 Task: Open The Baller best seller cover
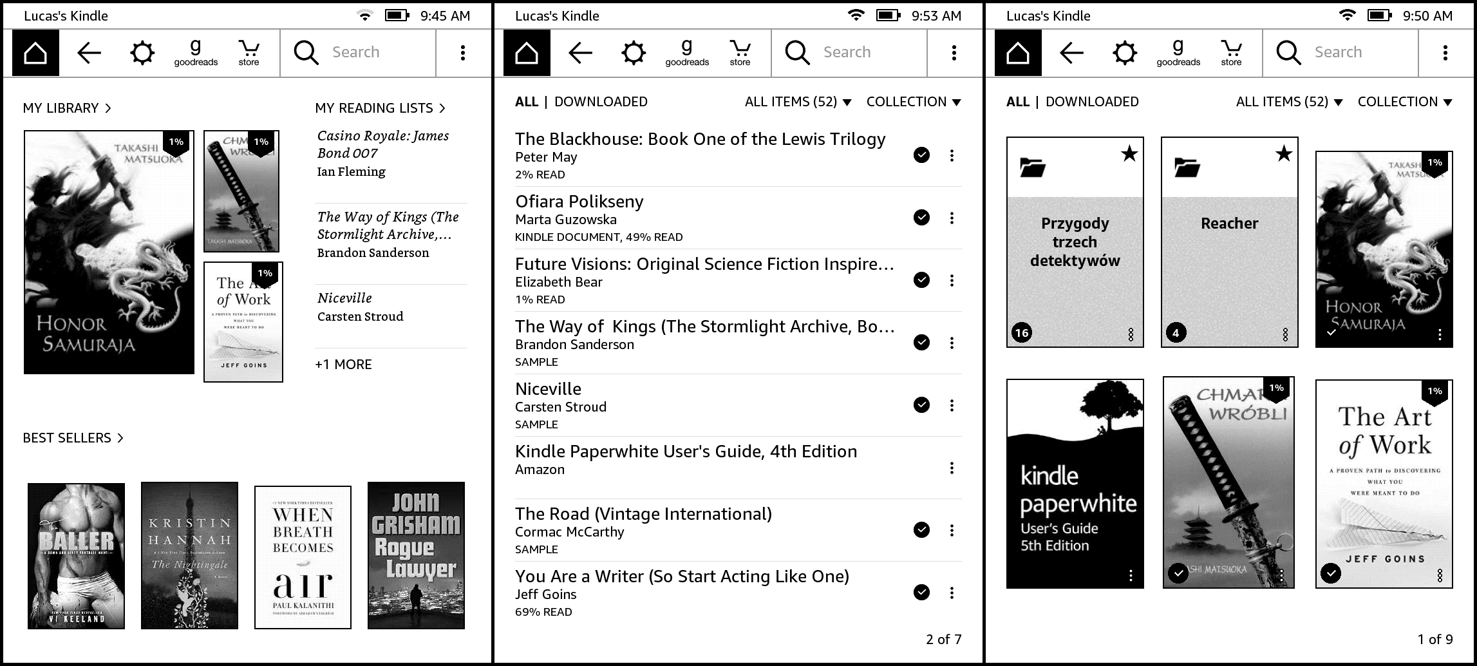click(76, 556)
